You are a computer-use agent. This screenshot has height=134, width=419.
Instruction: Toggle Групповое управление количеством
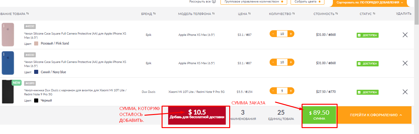pos(254,2)
